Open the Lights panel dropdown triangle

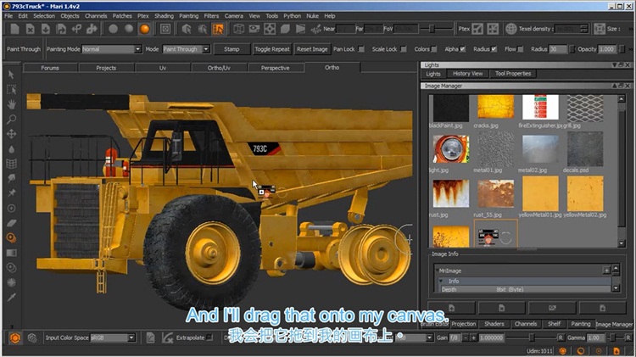pyautogui.click(x=615, y=65)
